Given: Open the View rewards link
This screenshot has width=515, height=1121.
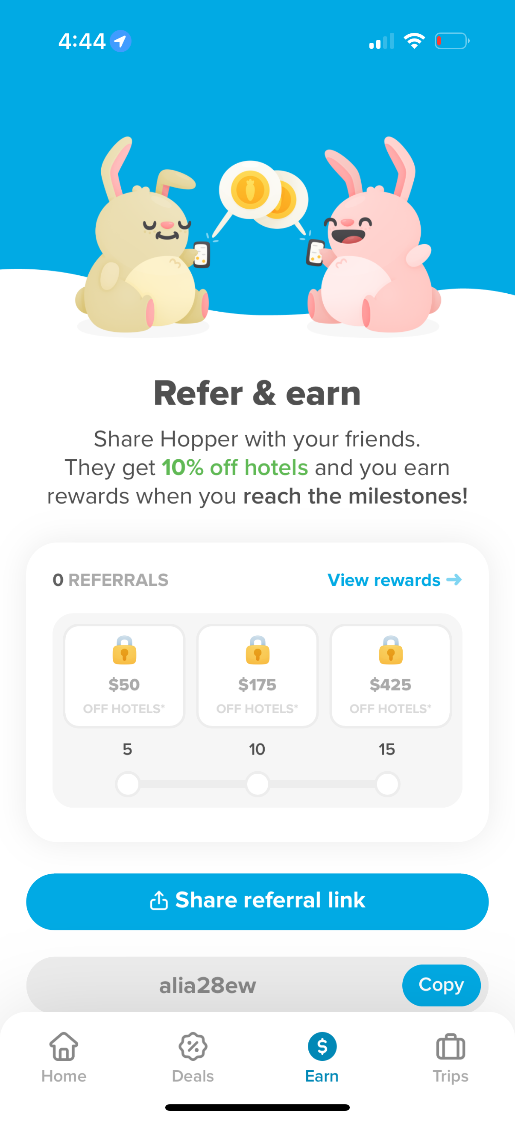Looking at the screenshot, I should tap(394, 580).
